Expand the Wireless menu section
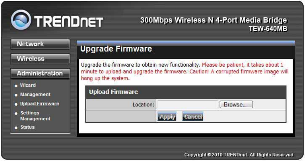 pyautogui.click(x=40, y=59)
